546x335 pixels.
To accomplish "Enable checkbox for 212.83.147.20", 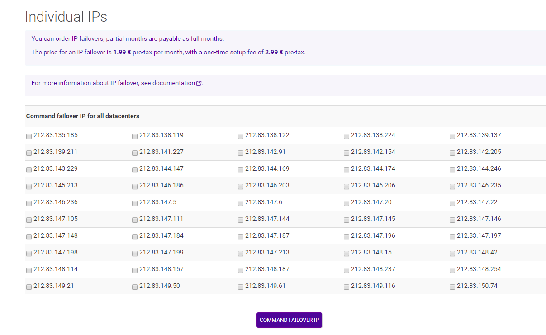I will click(x=347, y=203).
